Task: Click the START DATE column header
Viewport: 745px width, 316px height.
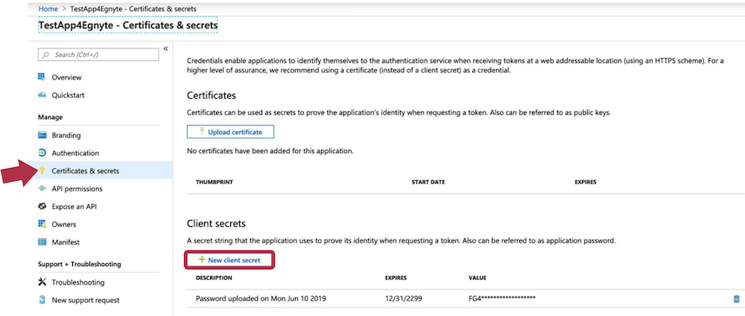Action: pos(428,182)
